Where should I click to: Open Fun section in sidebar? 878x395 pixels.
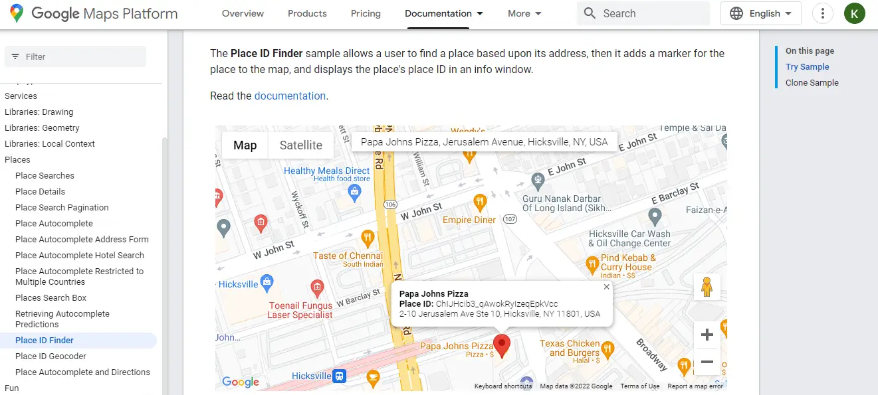[x=11, y=388]
